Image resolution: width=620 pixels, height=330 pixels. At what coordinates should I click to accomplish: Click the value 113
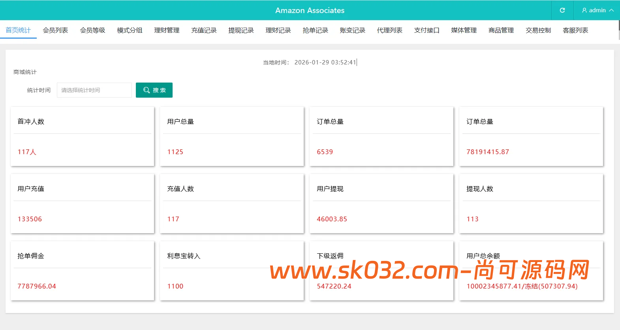(x=472, y=219)
